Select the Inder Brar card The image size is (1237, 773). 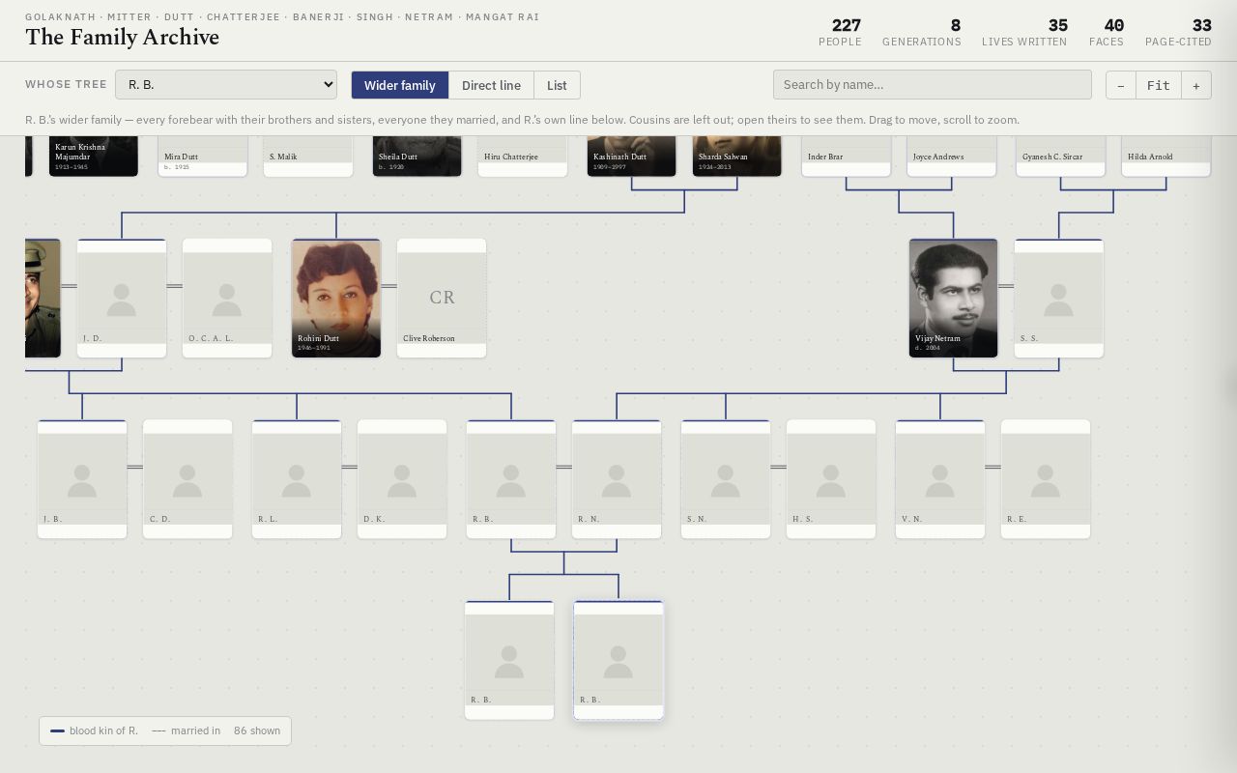[x=847, y=157]
